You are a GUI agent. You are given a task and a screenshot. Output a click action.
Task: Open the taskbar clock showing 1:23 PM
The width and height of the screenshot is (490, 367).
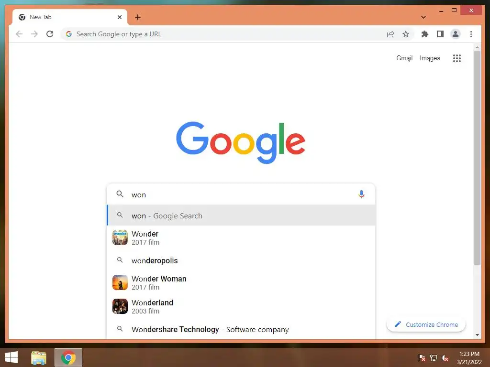[469, 358]
